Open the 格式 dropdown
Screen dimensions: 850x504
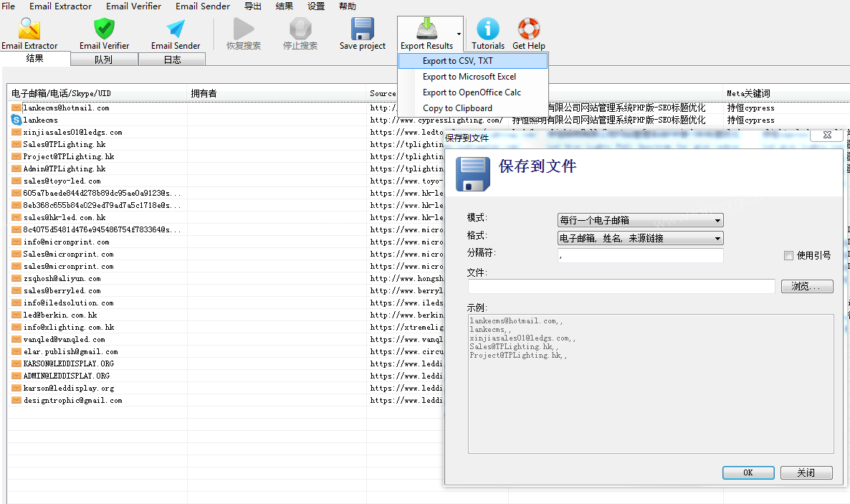click(640, 238)
